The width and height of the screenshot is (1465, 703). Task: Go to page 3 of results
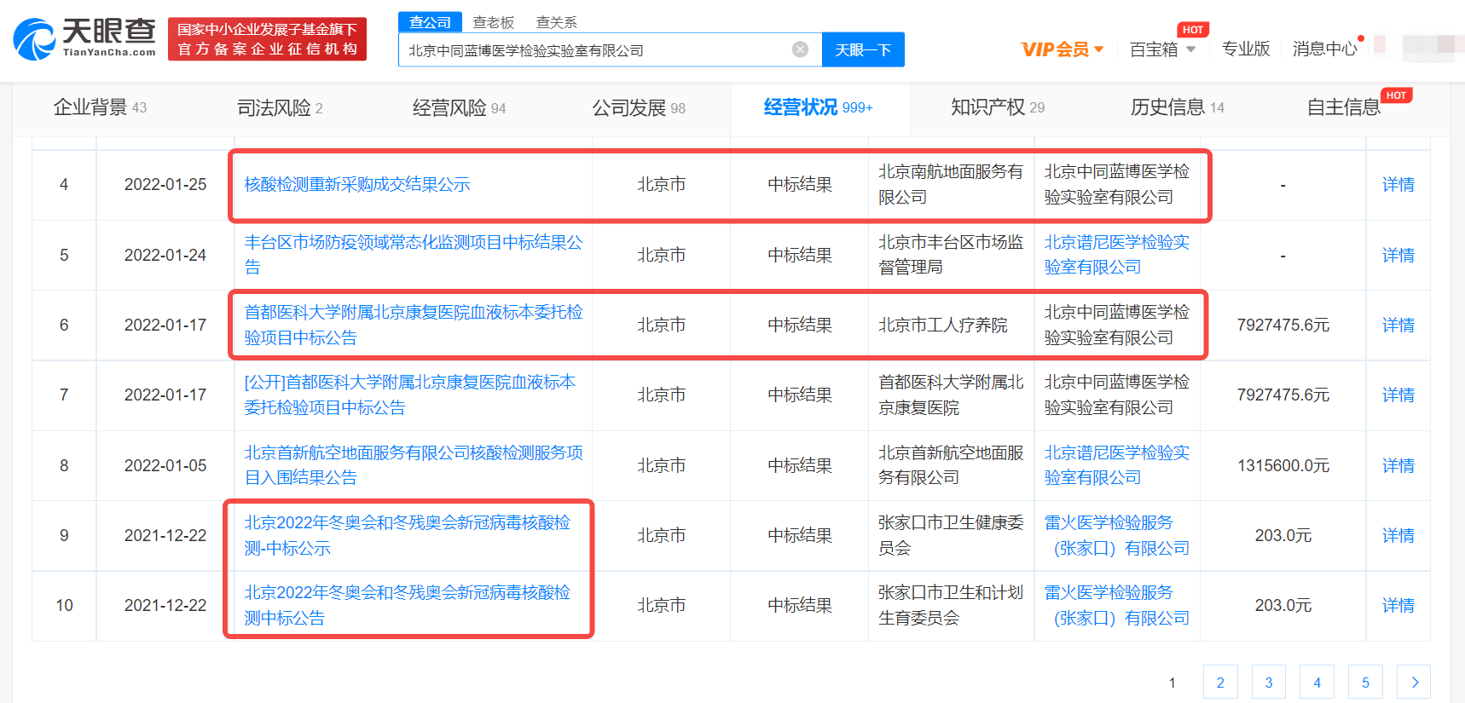coord(1269,683)
